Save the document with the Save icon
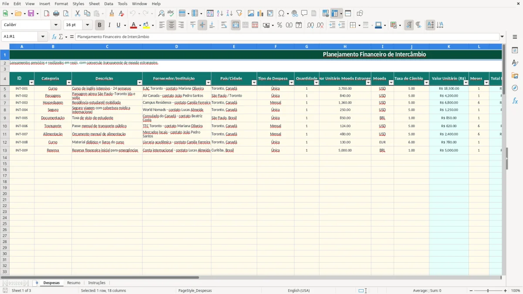The width and height of the screenshot is (523, 294). click(x=31, y=14)
